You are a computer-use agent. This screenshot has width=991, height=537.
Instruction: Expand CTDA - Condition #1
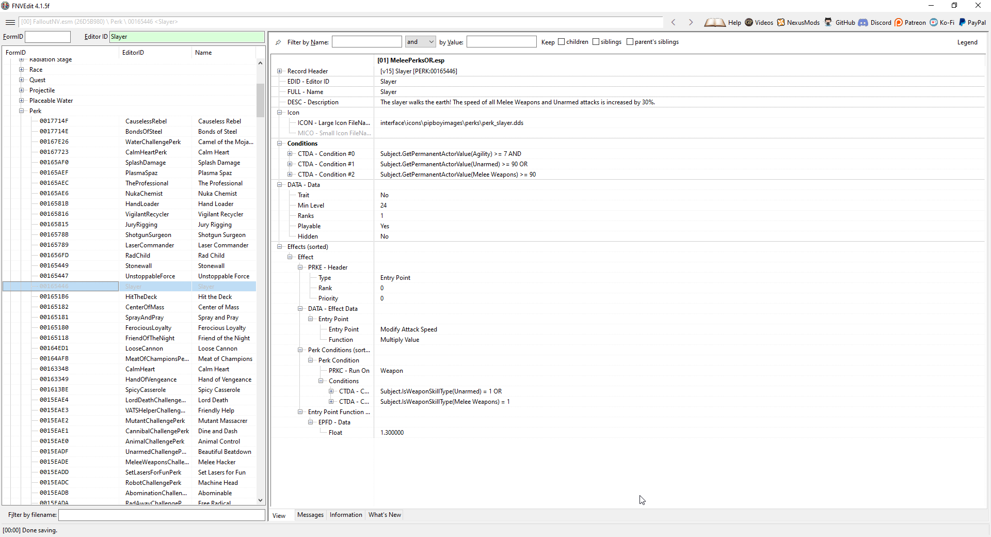pos(290,164)
